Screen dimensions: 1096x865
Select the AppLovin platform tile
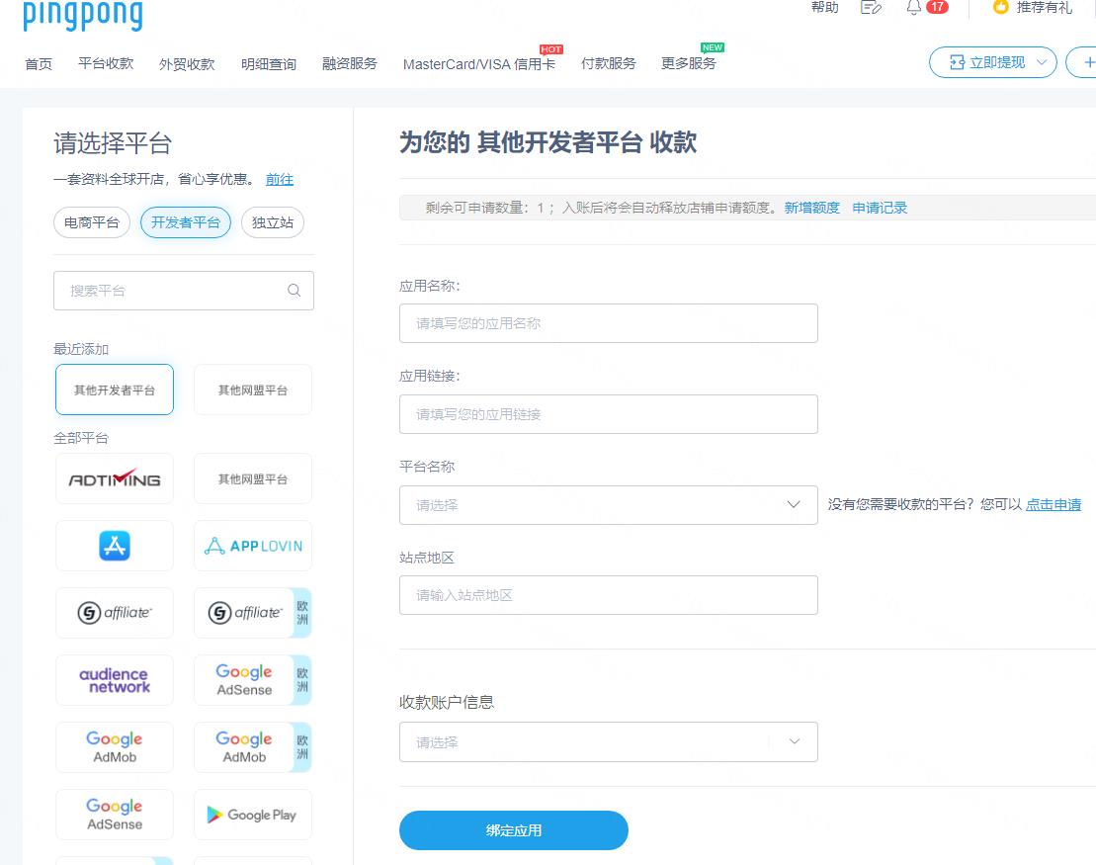tap(253, 546)
